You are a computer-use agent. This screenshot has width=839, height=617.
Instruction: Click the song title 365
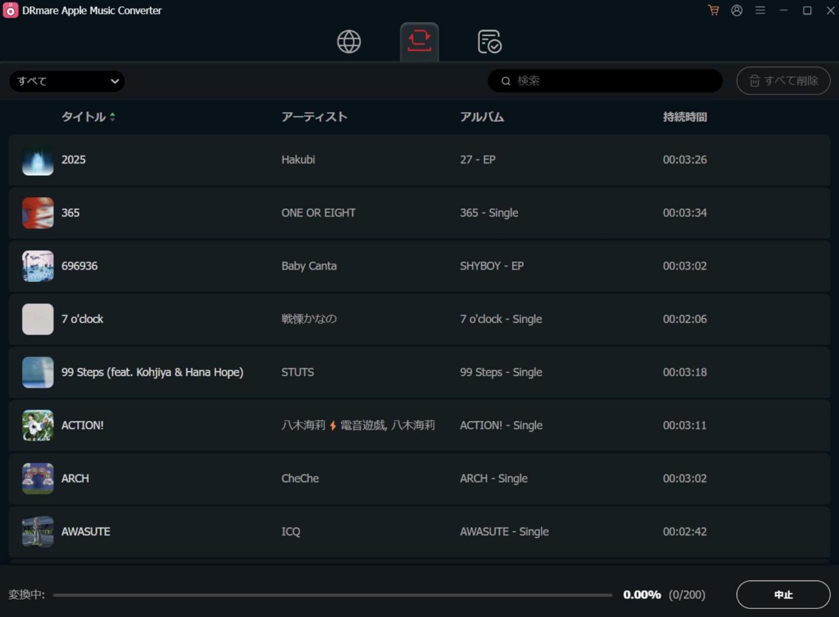click(71, 213)
